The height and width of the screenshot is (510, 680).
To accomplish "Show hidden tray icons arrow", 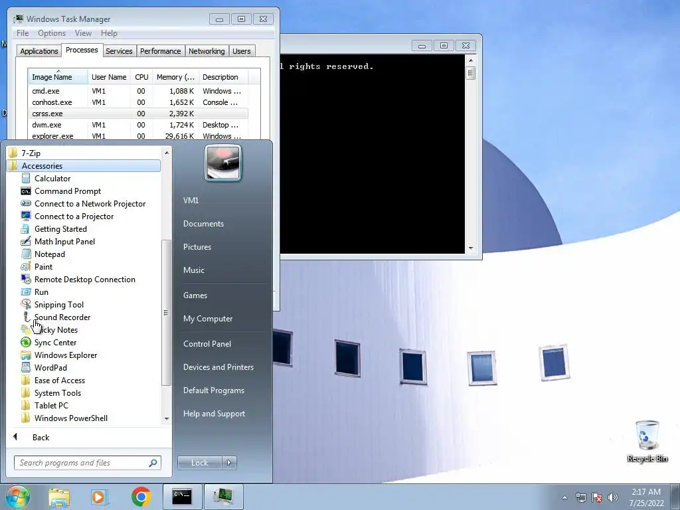I will pos(564,497).
